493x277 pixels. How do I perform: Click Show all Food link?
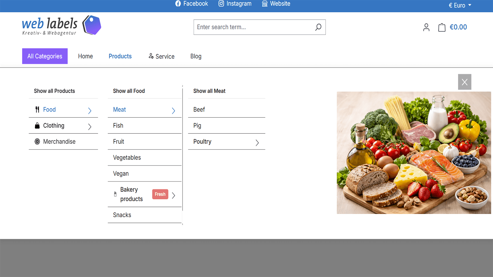129,91
